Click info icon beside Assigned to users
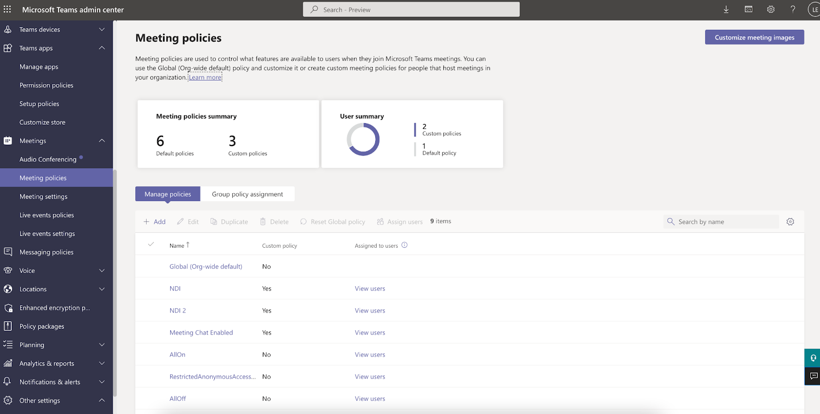Screen dimensions: 820x414 coord(404,245)
